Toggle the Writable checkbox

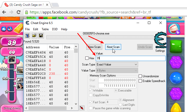pyautogui.click(x=91, y=90)
